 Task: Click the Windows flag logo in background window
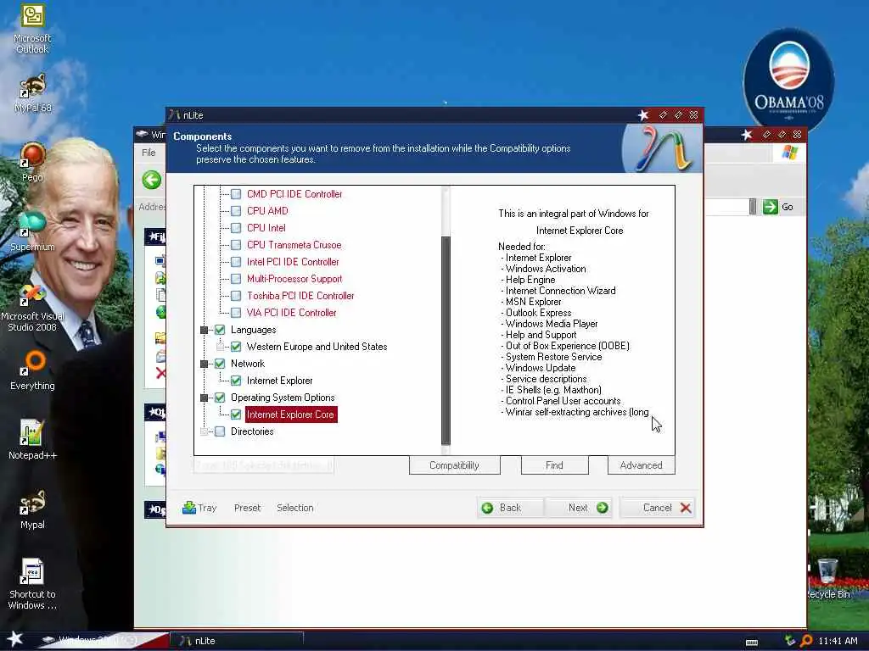[790, 153]
